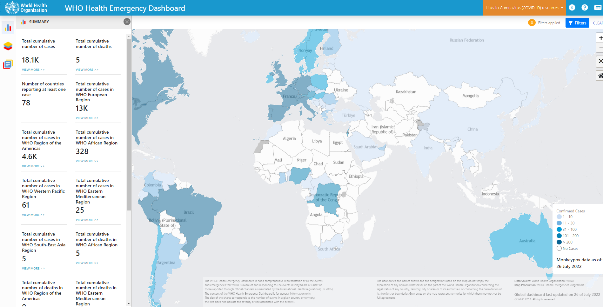This screenshot has width=603, height=307.
Task: Zoom in on the map
Action: pos(600,38)
